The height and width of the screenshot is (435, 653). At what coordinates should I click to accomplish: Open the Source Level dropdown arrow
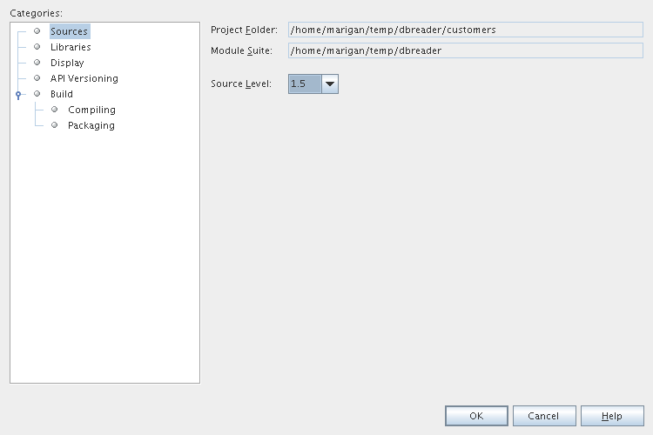pyautogui.click(x=330, y=84)
